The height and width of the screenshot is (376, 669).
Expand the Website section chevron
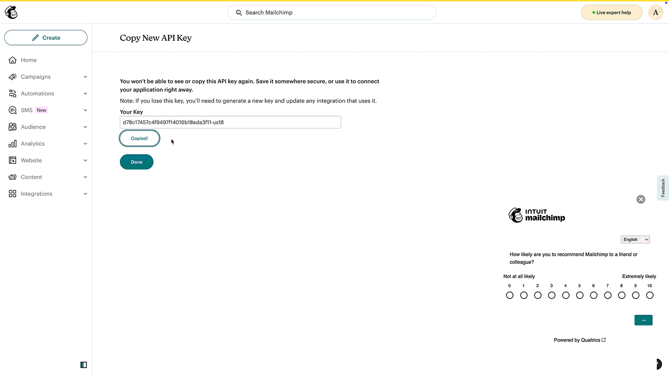click(x=85, y=160)
